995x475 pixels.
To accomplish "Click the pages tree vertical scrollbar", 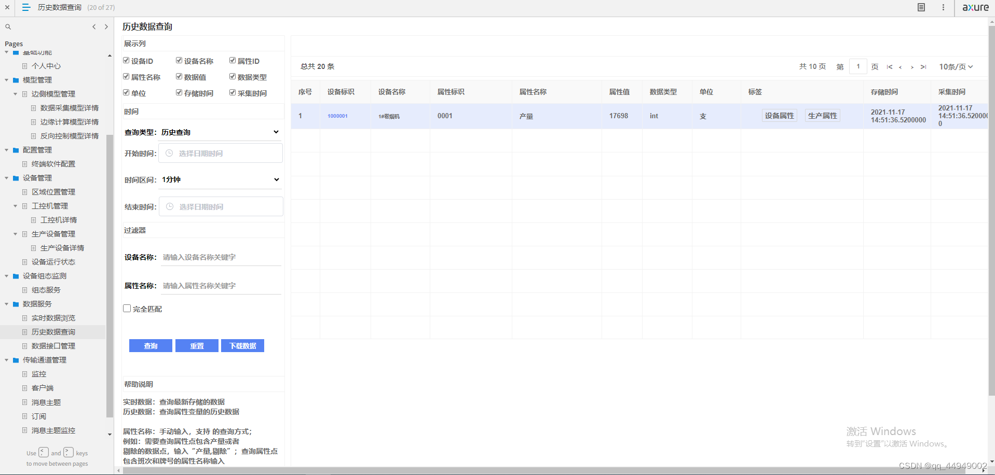I will 110,275.
